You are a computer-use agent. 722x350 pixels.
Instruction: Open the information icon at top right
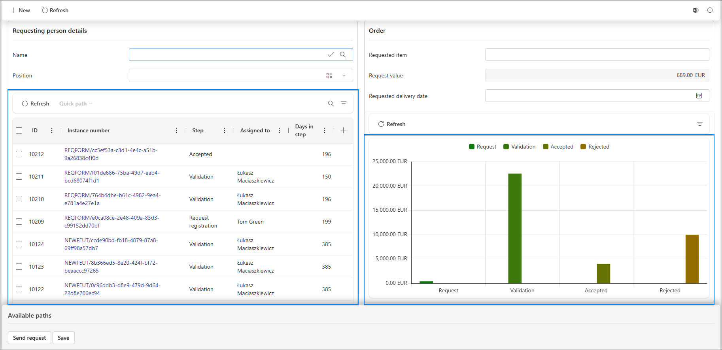coord(710,10)
